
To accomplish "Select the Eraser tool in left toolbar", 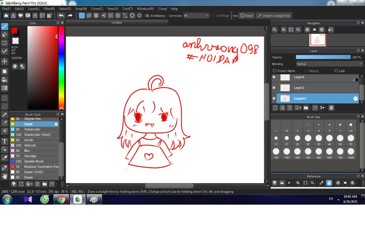I will pyautogui.click(x=4, y=35).
